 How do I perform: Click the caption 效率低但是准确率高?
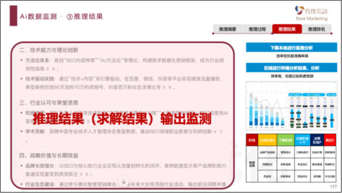[292, 56]
